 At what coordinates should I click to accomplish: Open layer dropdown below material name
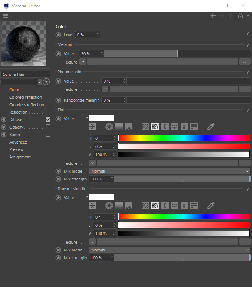[40, 82]
